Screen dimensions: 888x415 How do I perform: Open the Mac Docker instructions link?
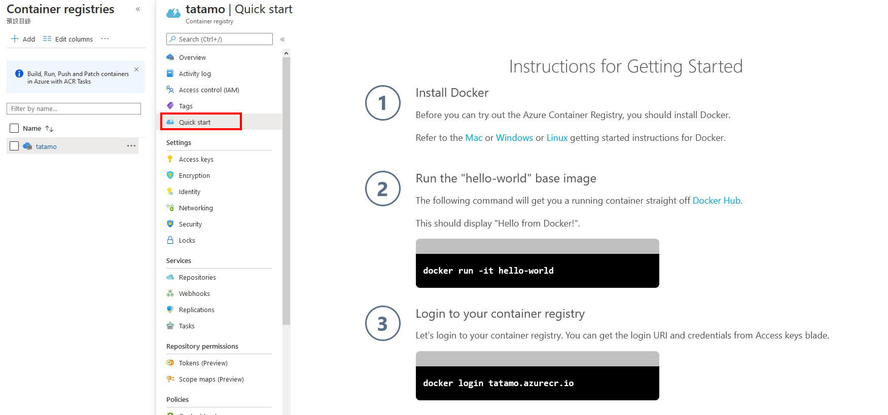(474, 138)
